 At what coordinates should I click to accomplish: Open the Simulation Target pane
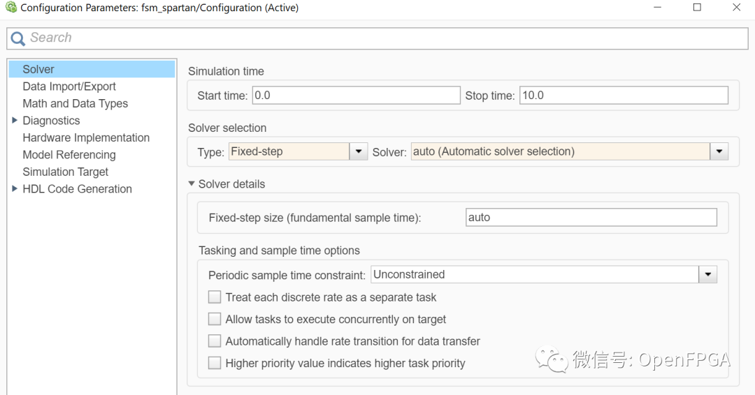pyautogui.click(x=66, y=172)
